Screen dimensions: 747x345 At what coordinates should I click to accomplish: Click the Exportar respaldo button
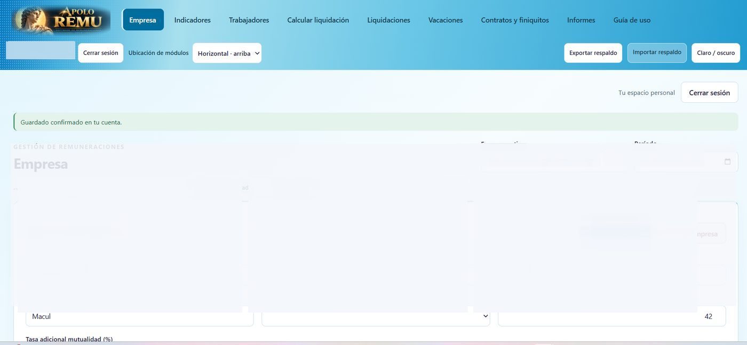point(593,53)
